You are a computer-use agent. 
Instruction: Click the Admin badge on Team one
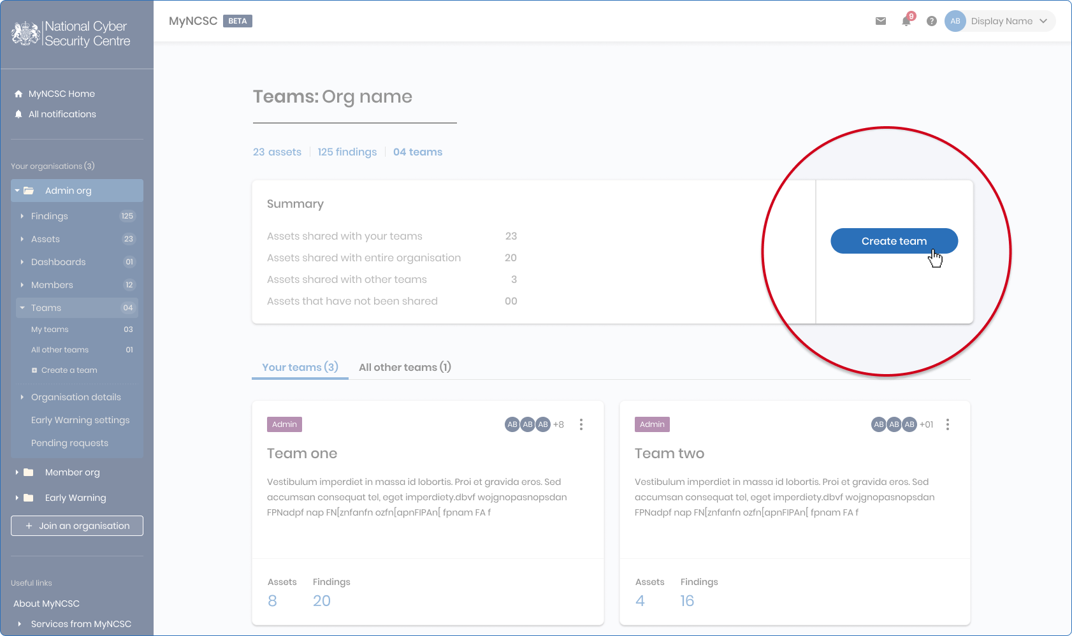pos(284,424)
